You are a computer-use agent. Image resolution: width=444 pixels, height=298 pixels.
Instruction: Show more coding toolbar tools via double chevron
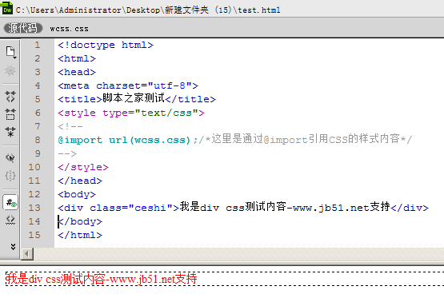tap(13, 247)
